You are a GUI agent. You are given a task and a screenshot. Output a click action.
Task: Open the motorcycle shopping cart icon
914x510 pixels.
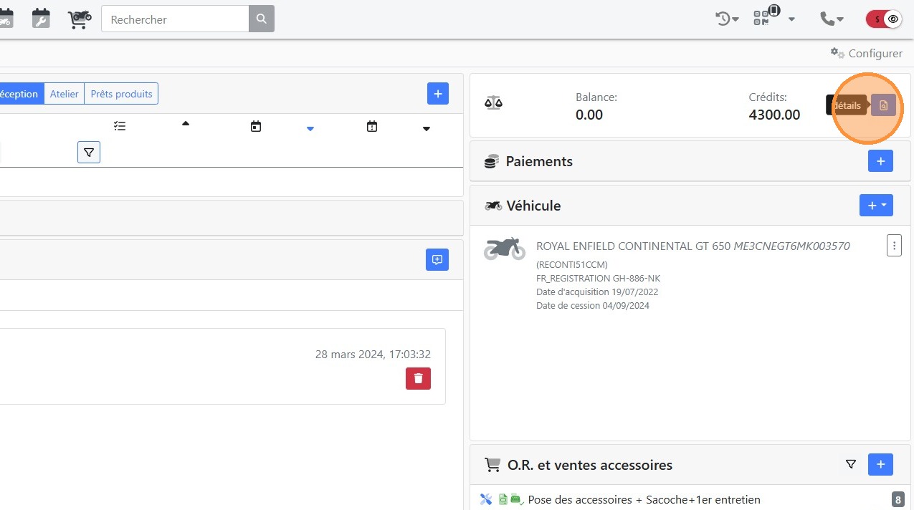pyautogui.click(x=80, y=19)
